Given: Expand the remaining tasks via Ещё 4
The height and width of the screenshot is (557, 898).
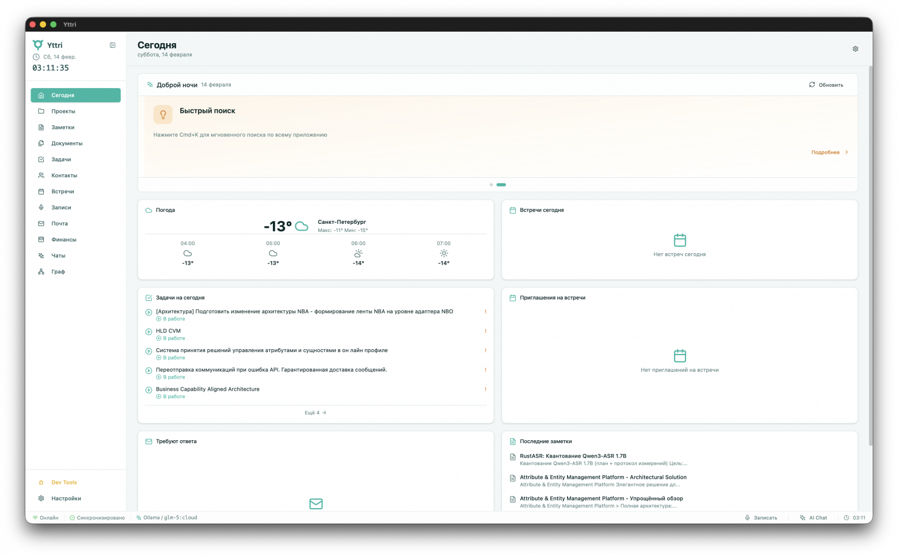Looking at the screenshot, I should pyautogui.click(x=315, y=413).
